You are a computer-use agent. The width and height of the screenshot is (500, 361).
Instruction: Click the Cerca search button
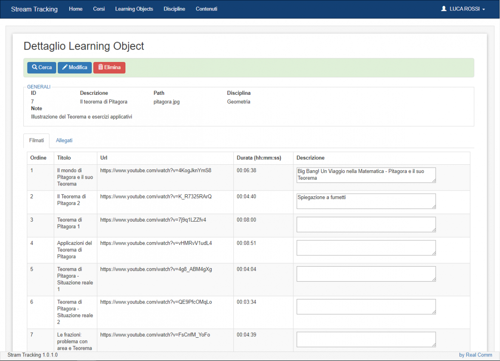(42, 68)
